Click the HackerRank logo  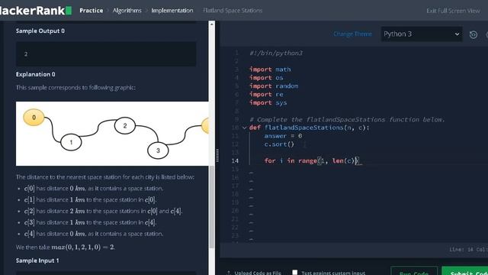[36, 10]
